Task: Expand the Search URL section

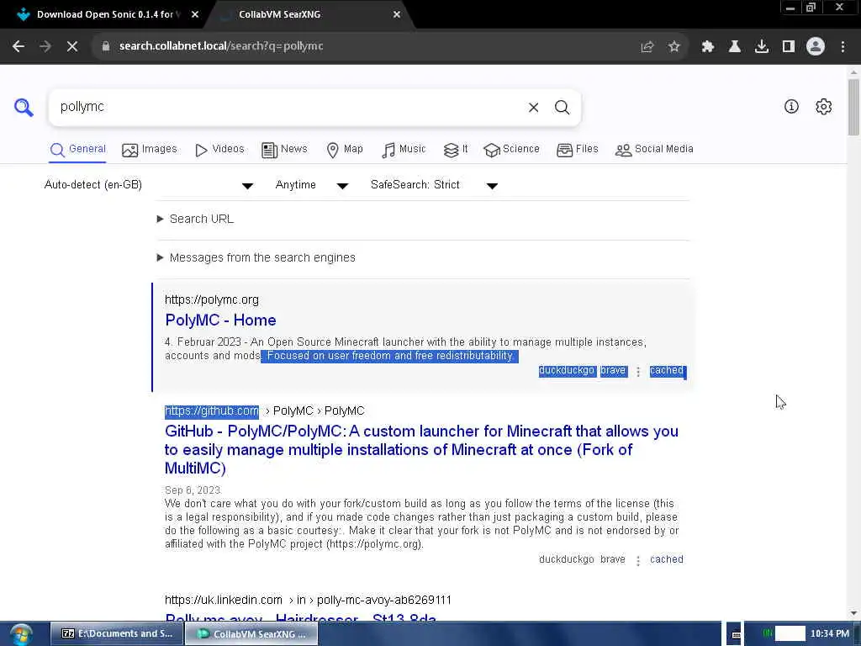Action: point(195,220)
